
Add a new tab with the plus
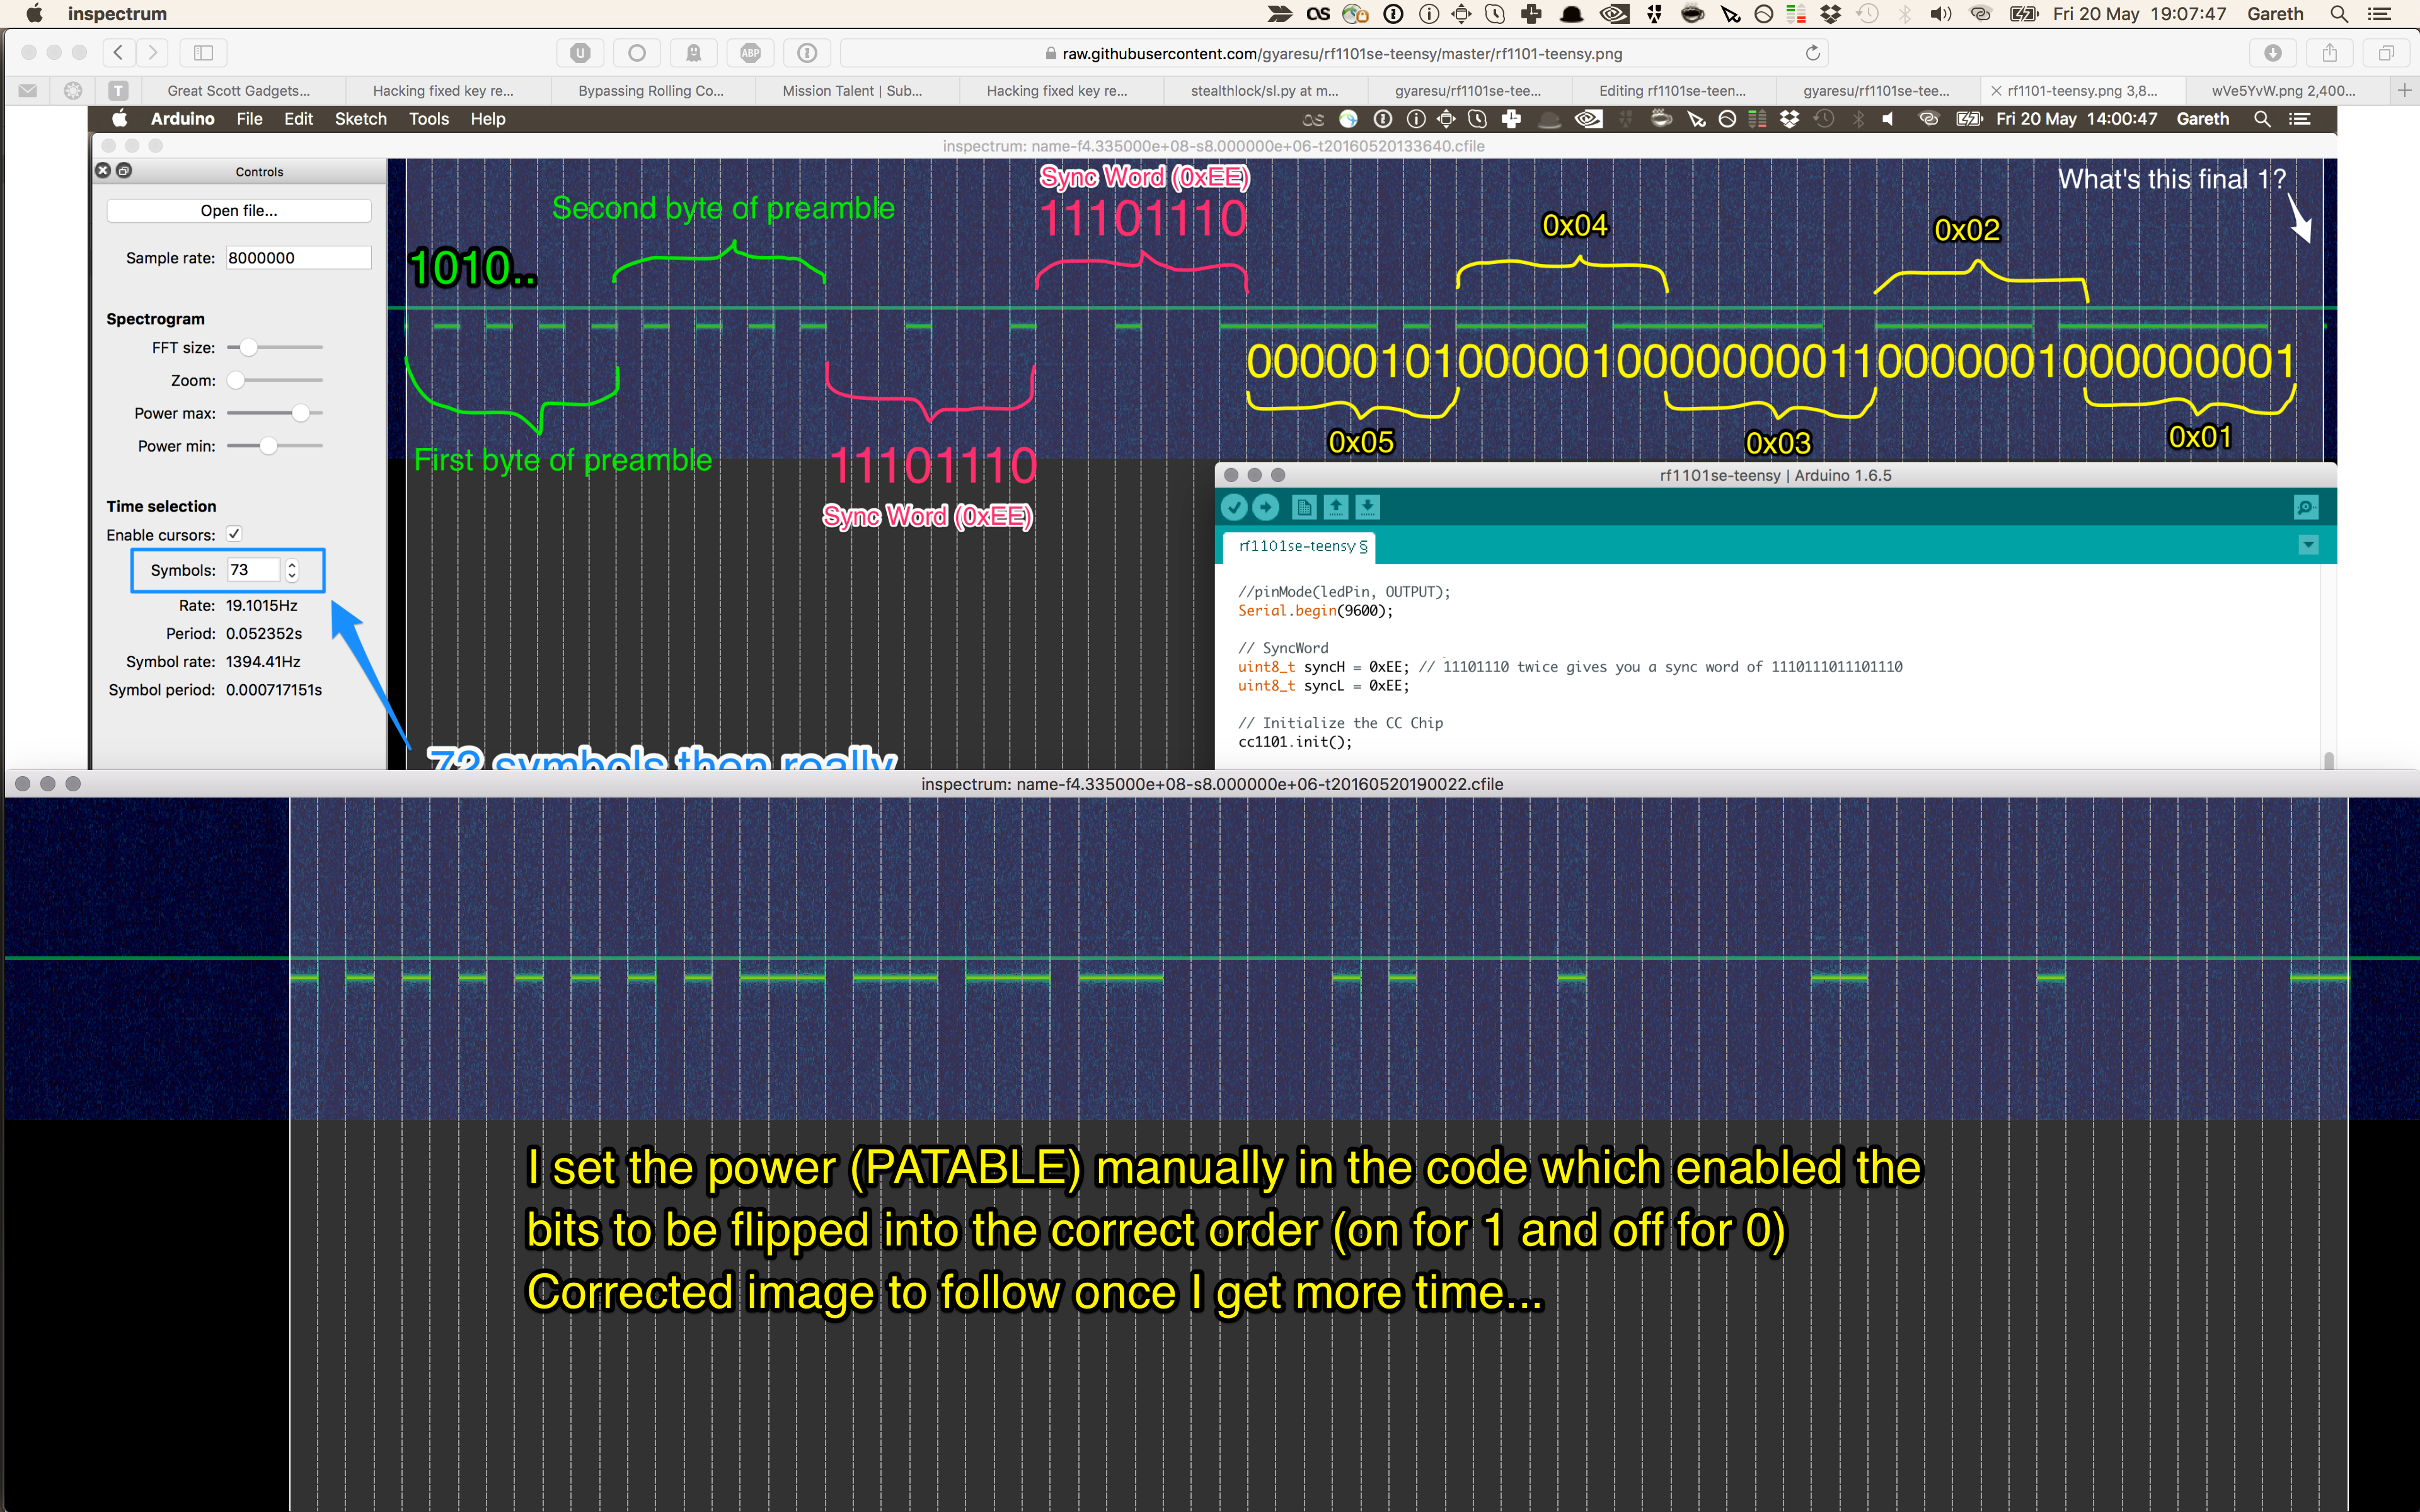2404,90
